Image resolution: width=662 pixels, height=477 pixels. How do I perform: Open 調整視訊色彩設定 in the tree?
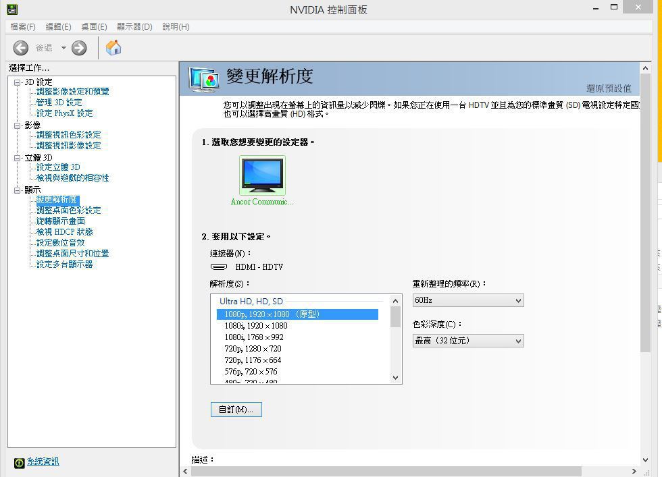[x=68, y=135]
